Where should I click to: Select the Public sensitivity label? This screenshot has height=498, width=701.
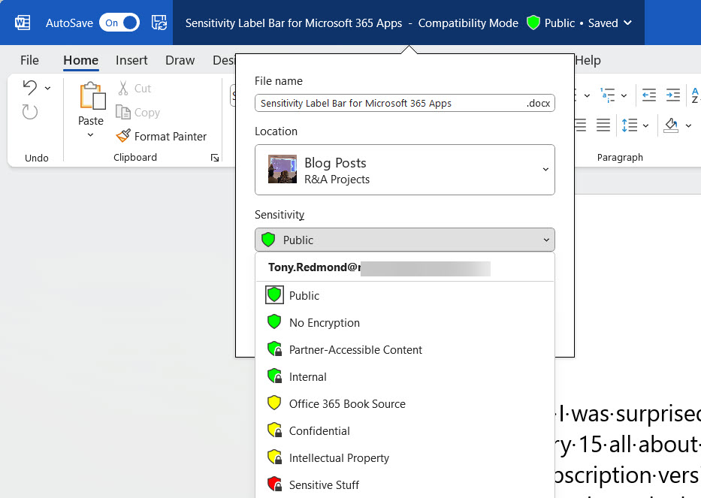coord(404,295)
